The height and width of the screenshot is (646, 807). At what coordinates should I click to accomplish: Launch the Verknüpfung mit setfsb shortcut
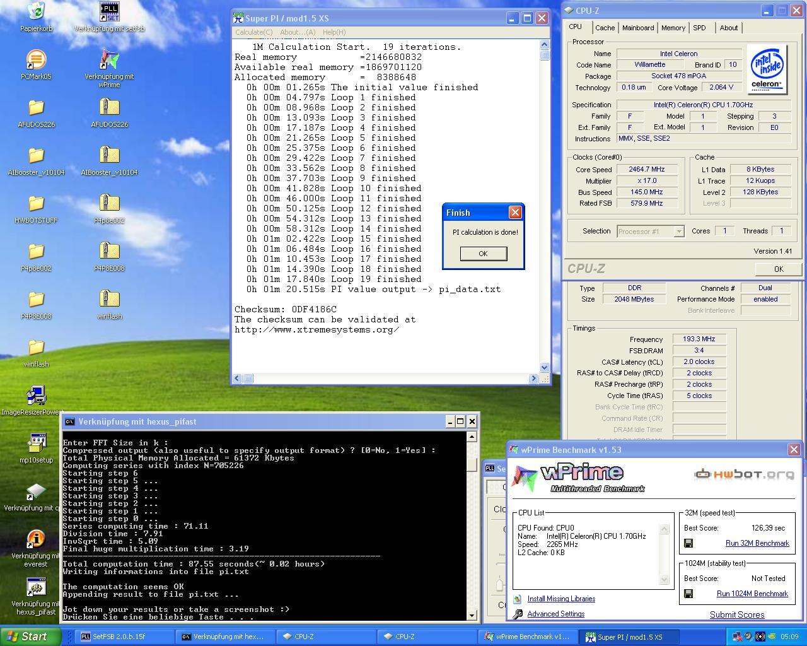pyautogui.click(x=109, y=11)
